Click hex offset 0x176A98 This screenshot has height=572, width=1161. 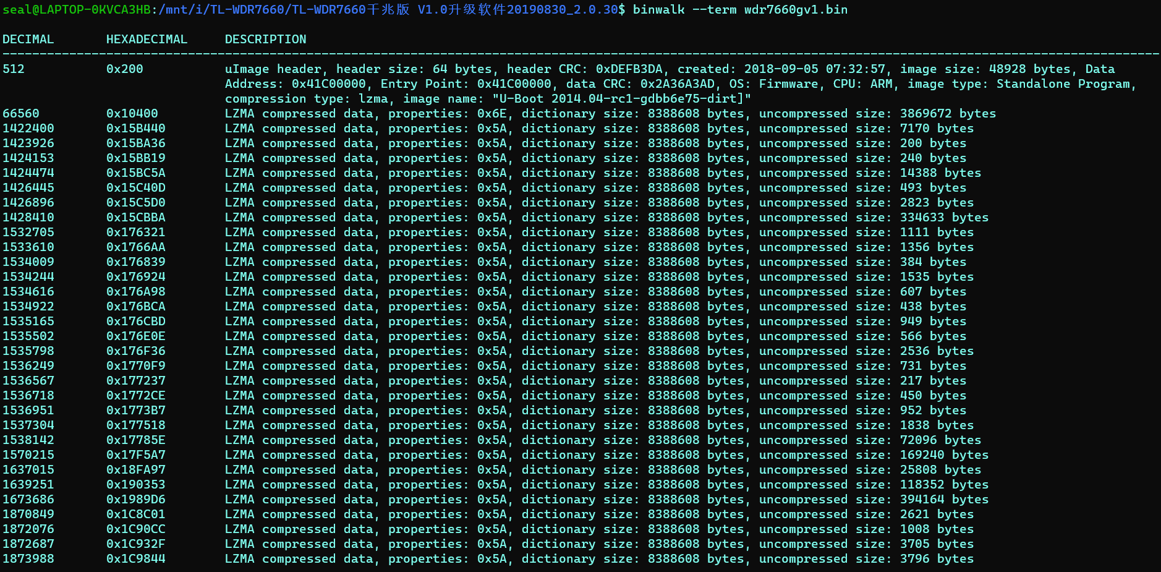coord(135,291)
